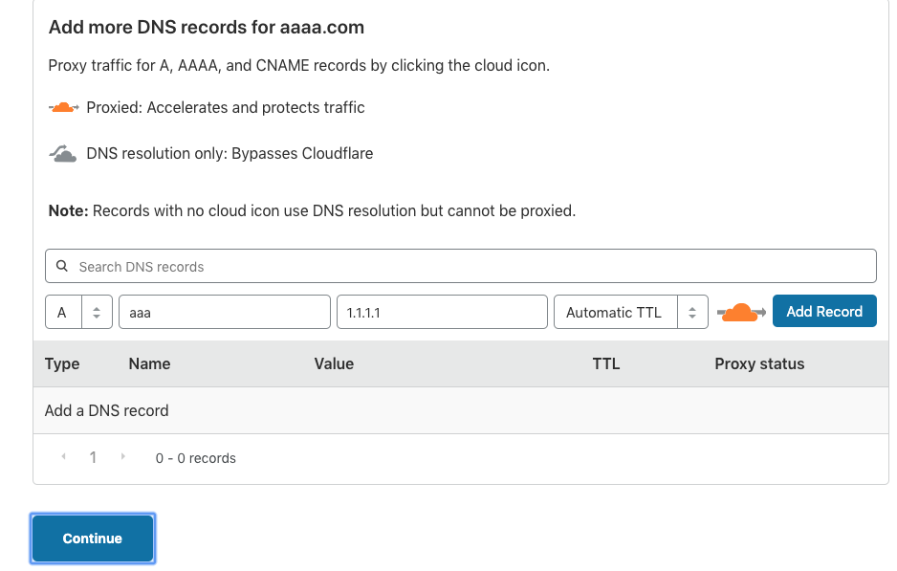Click the previous page arrow in pagination
Viewport: 897px width, 571px height.
(63, 457)
